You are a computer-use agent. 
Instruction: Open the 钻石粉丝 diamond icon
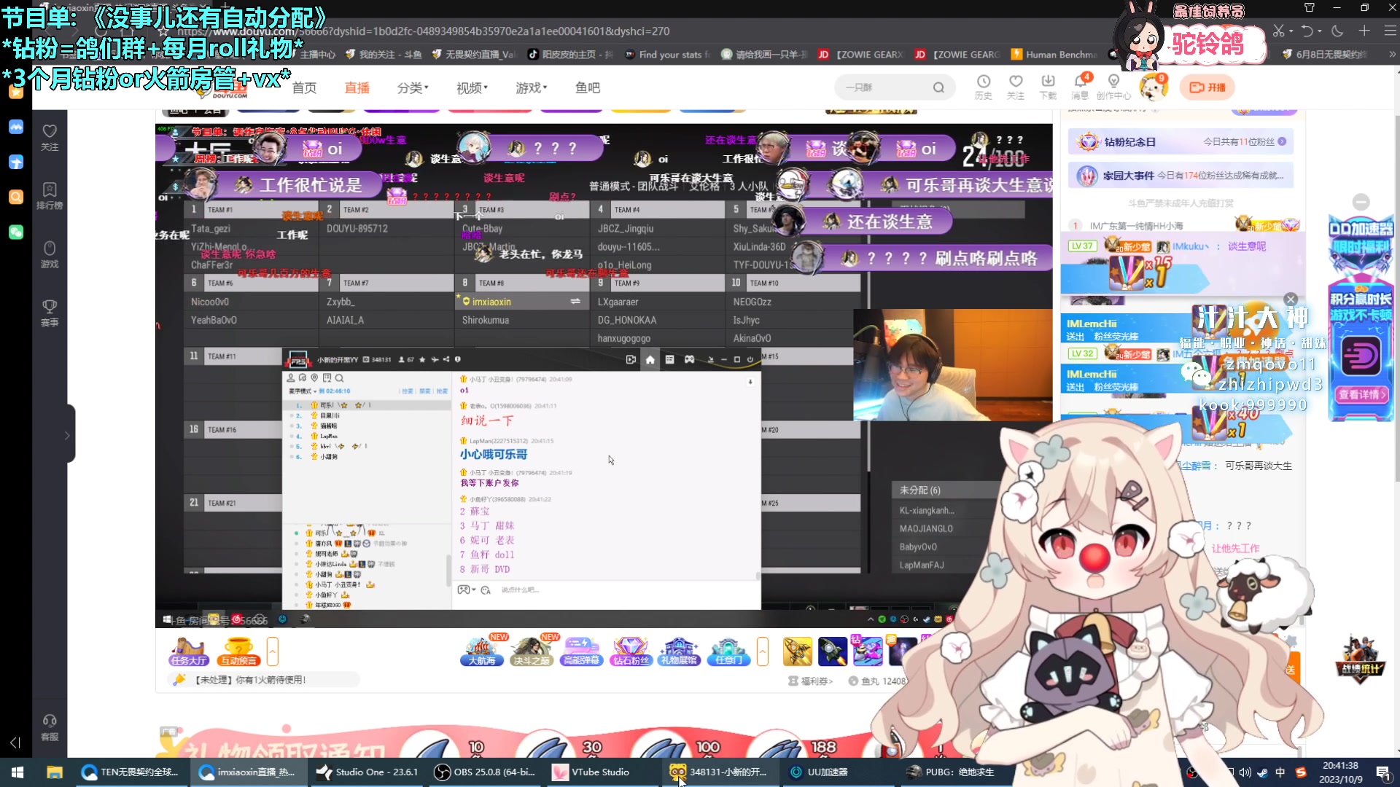tap(631, 651)
